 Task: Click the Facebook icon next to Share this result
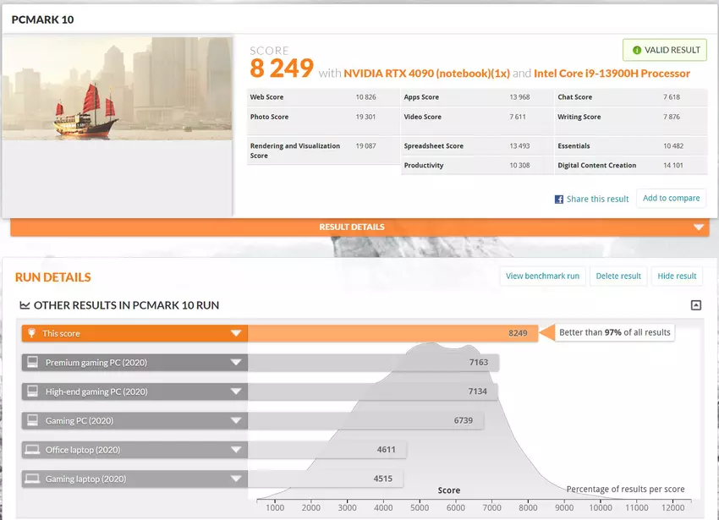coord(559,200)
